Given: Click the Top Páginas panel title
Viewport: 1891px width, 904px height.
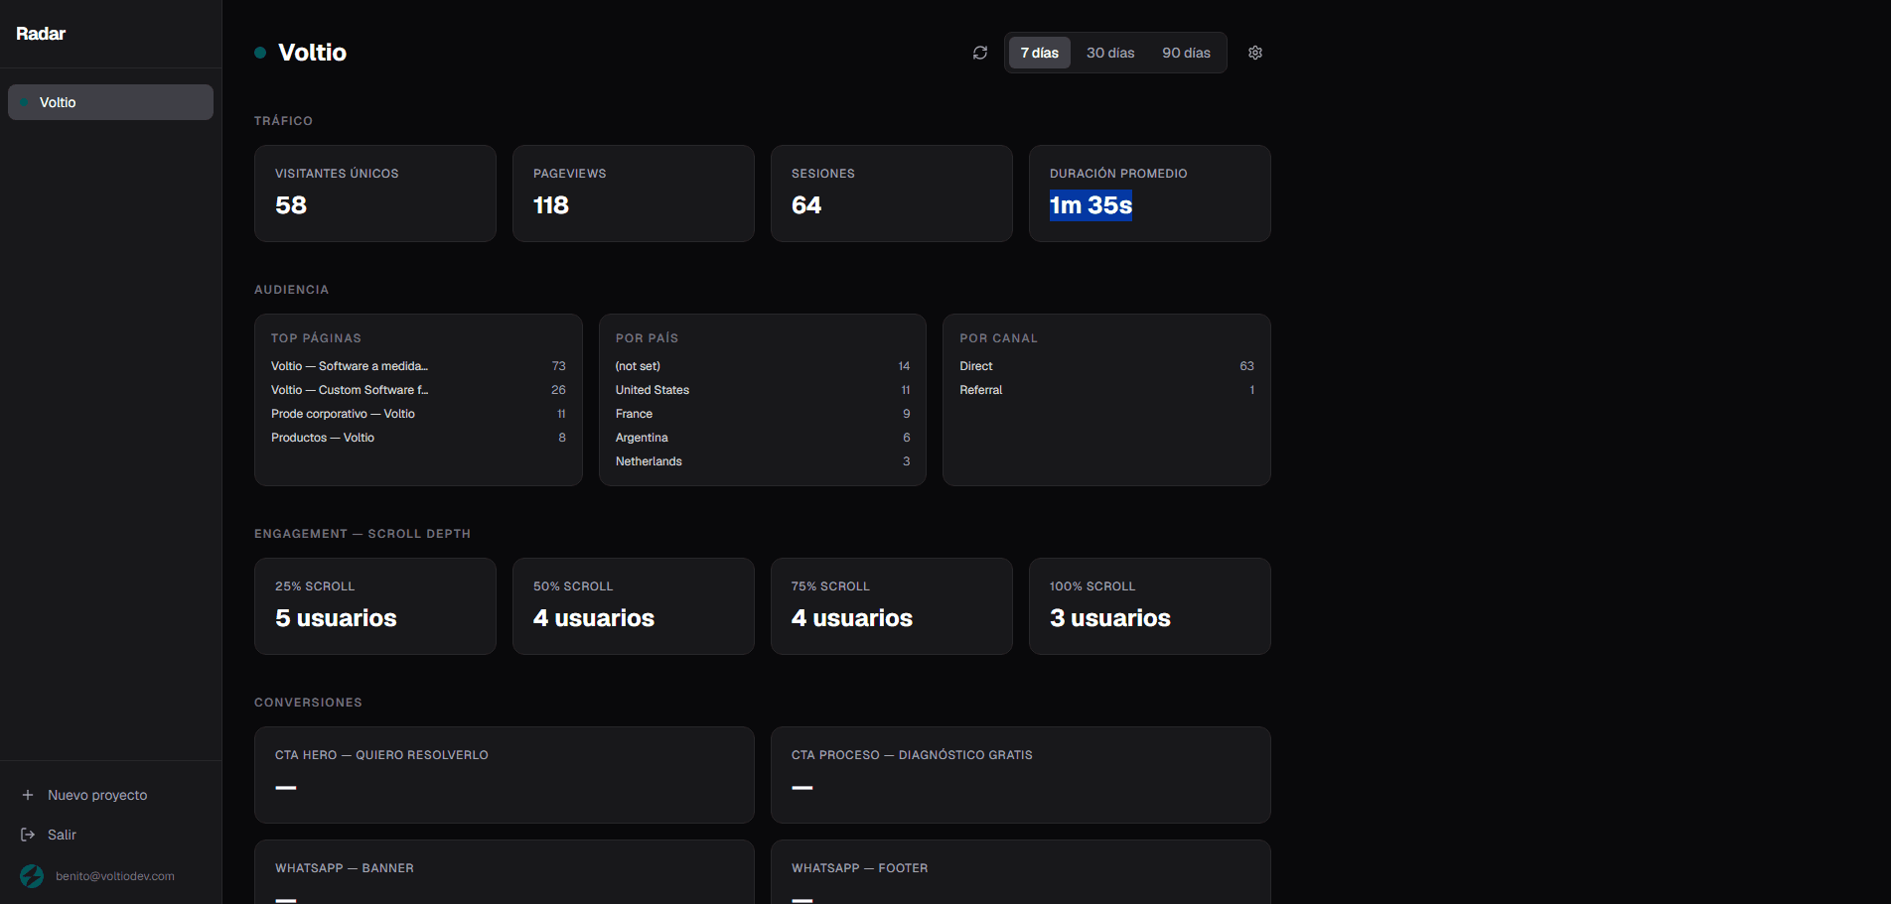Looking at the screenshot, I should pyautogui.click(x=316, y=338).
